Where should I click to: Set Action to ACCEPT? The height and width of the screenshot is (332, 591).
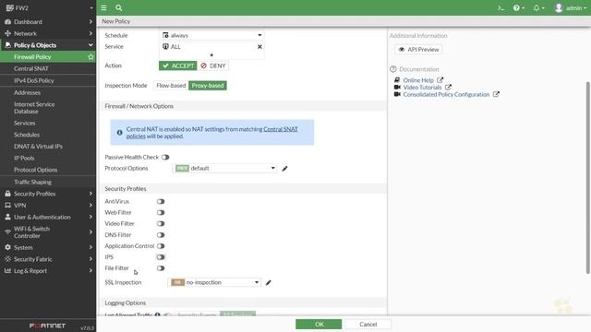coord(178,65)
